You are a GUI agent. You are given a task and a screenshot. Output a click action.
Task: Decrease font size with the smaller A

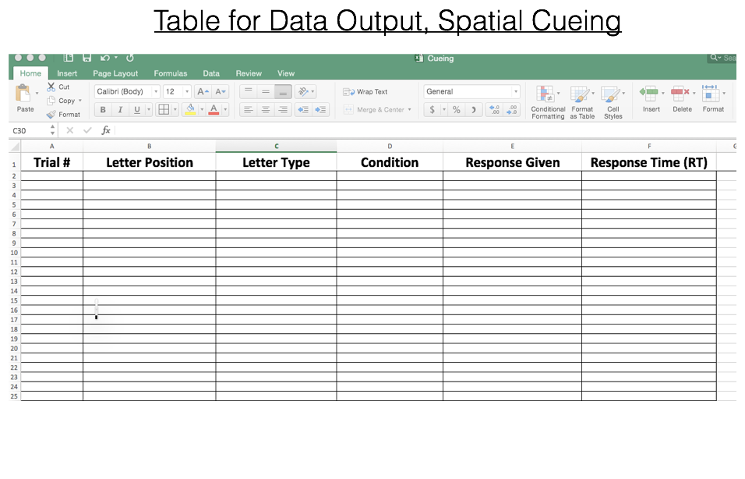tap(221, 91)
